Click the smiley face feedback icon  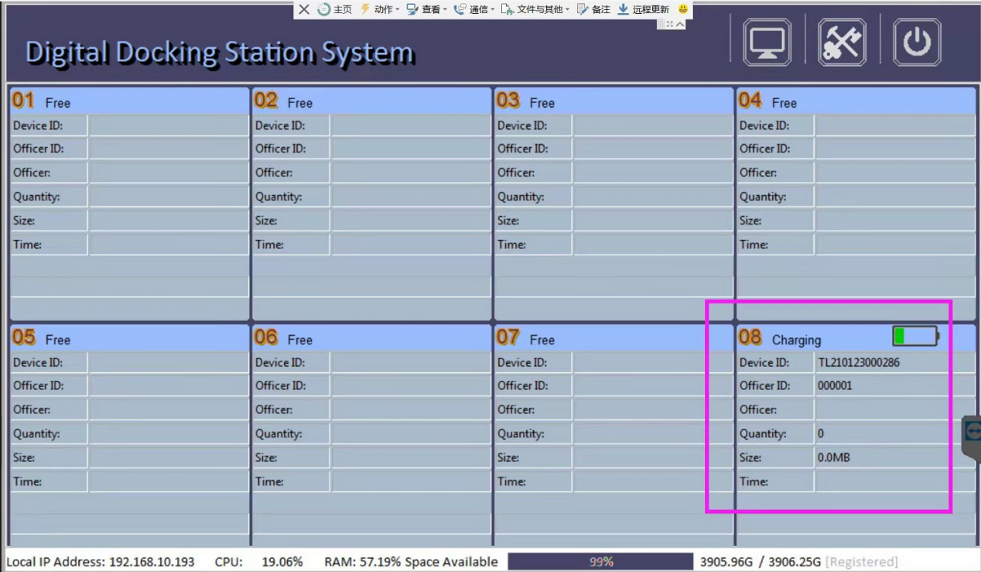coord(683,9)
